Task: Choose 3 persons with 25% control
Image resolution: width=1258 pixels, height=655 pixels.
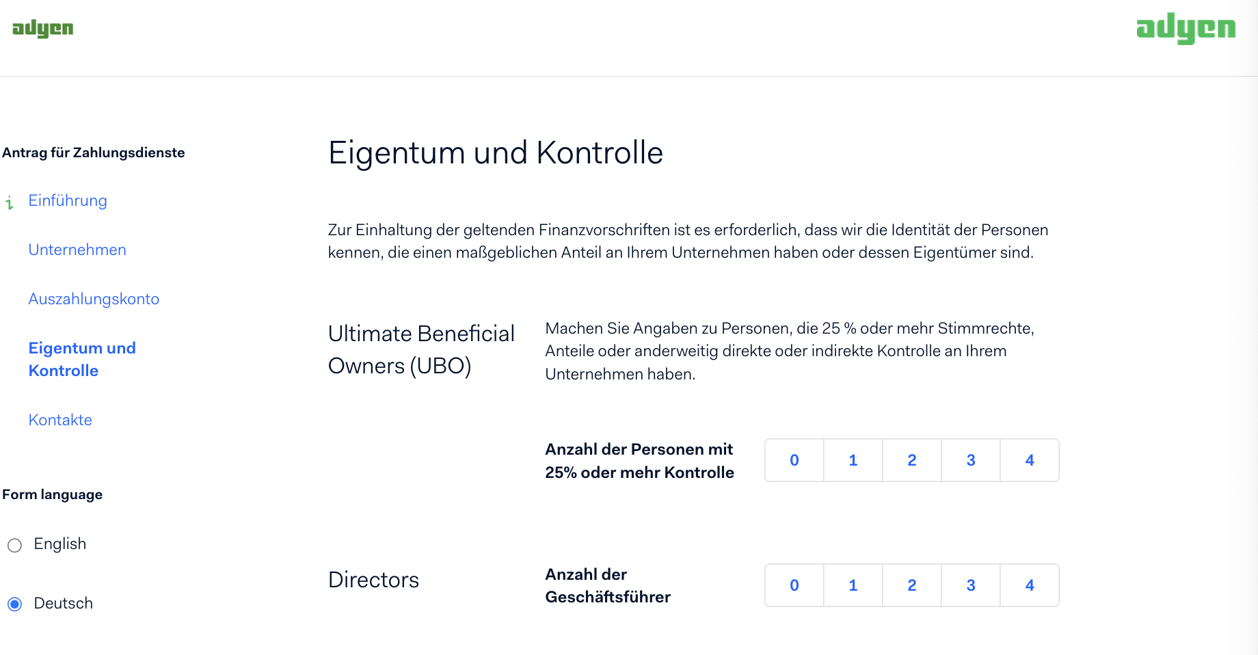Action: pos(971,460)
